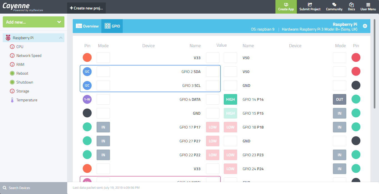Open the Docs icon
Image resolution: width=379 pixels, height=194 pixels.
[351, 5]
